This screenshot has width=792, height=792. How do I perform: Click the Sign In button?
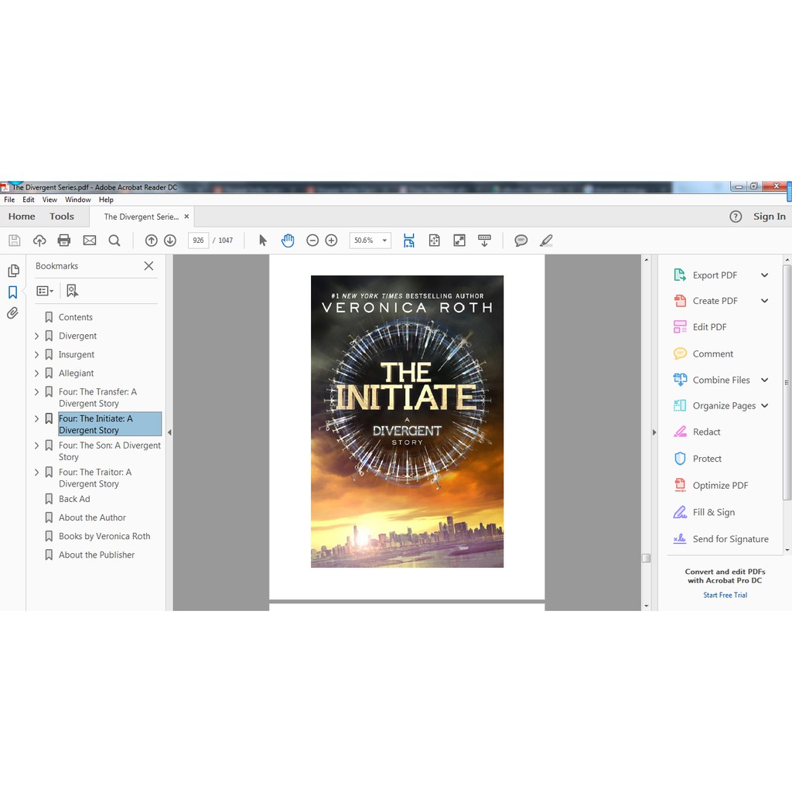pos(769,217)
